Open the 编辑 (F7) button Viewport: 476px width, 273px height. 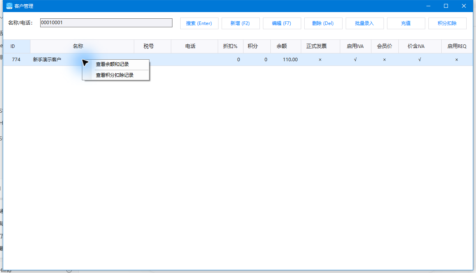tap(282, 23)
